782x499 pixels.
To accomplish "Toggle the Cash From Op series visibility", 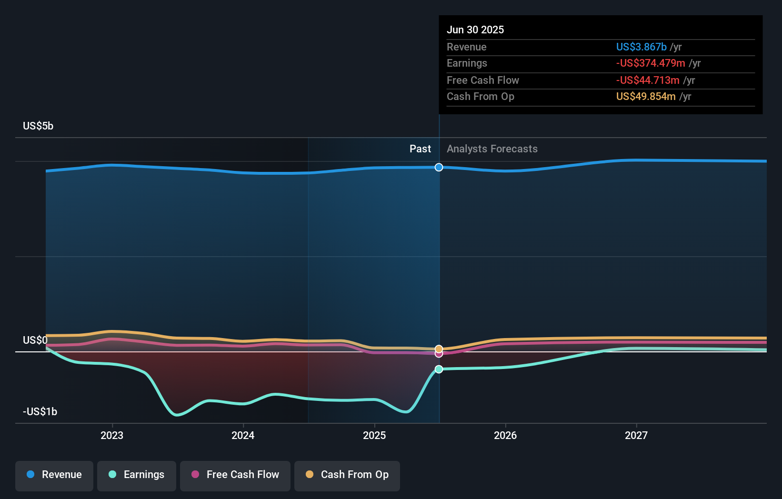I will pyautogui.click(x=347, y=475).
